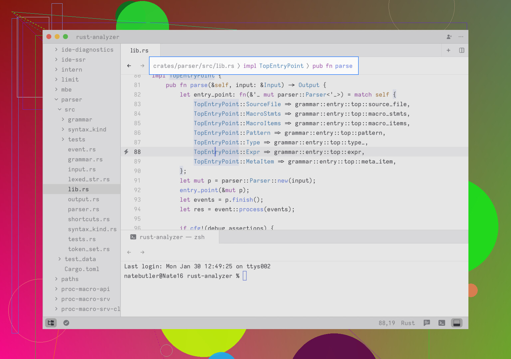Expand the grammar folder
Image resolution: width=511 pixels, height=359 pixels.
click(x=80, y=120)
